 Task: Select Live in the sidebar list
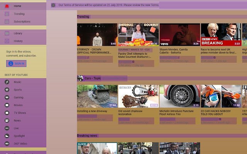click(23, 128)
